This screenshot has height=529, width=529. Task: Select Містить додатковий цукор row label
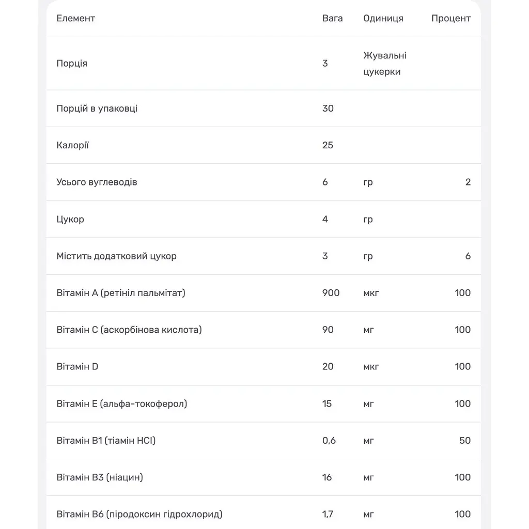coord(116,256)
